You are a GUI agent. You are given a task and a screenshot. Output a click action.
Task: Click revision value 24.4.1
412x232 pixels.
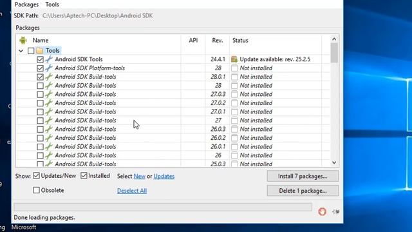pos(218,59)
